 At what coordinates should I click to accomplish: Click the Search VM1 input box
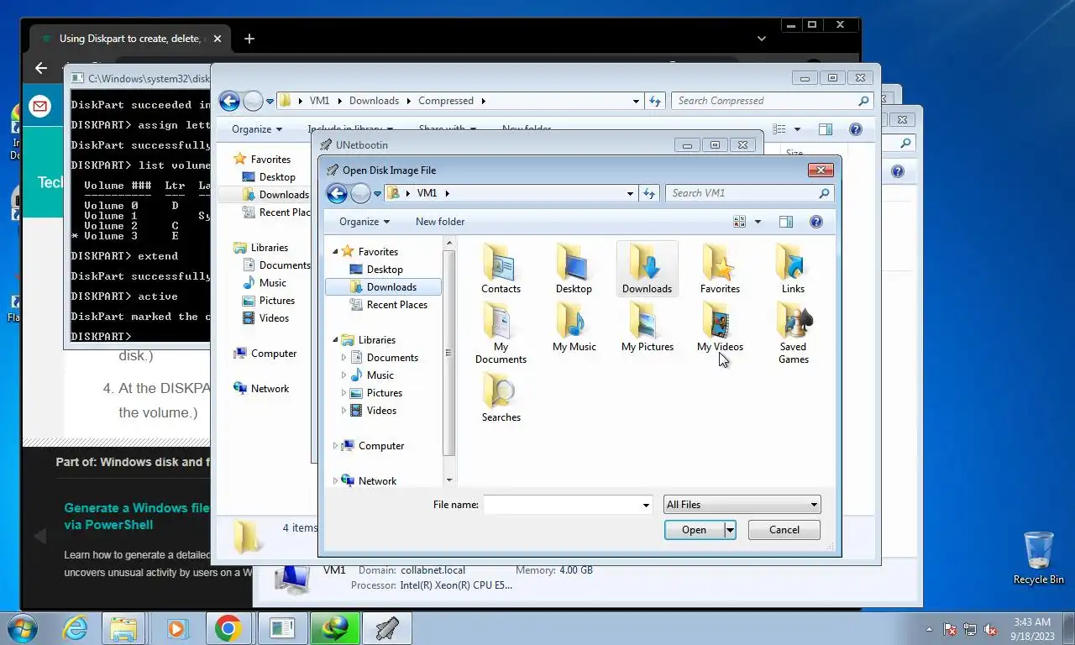743,193
